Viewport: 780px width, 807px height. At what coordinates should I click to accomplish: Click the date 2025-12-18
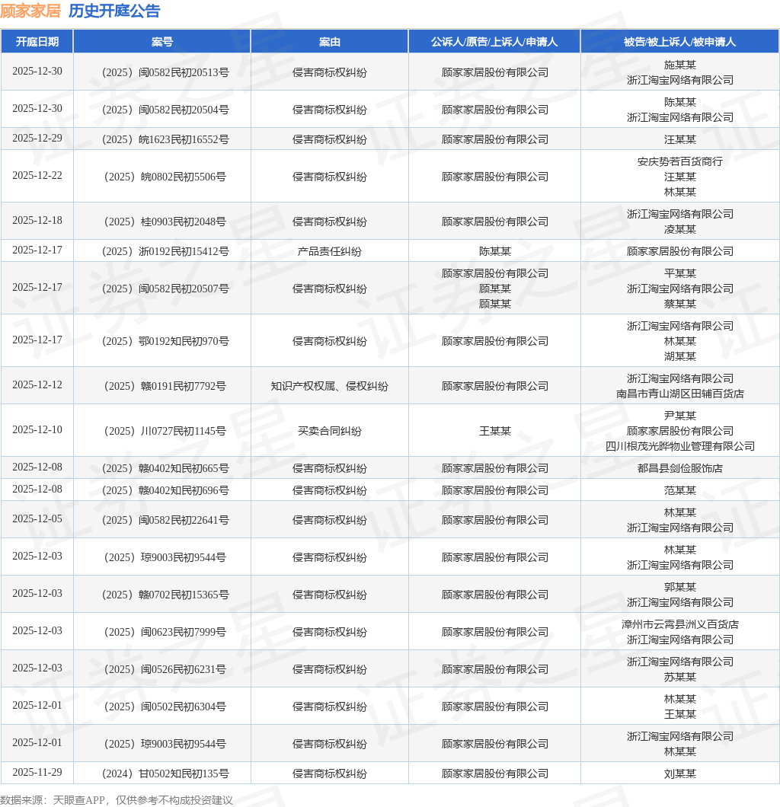tap(37, 220)
